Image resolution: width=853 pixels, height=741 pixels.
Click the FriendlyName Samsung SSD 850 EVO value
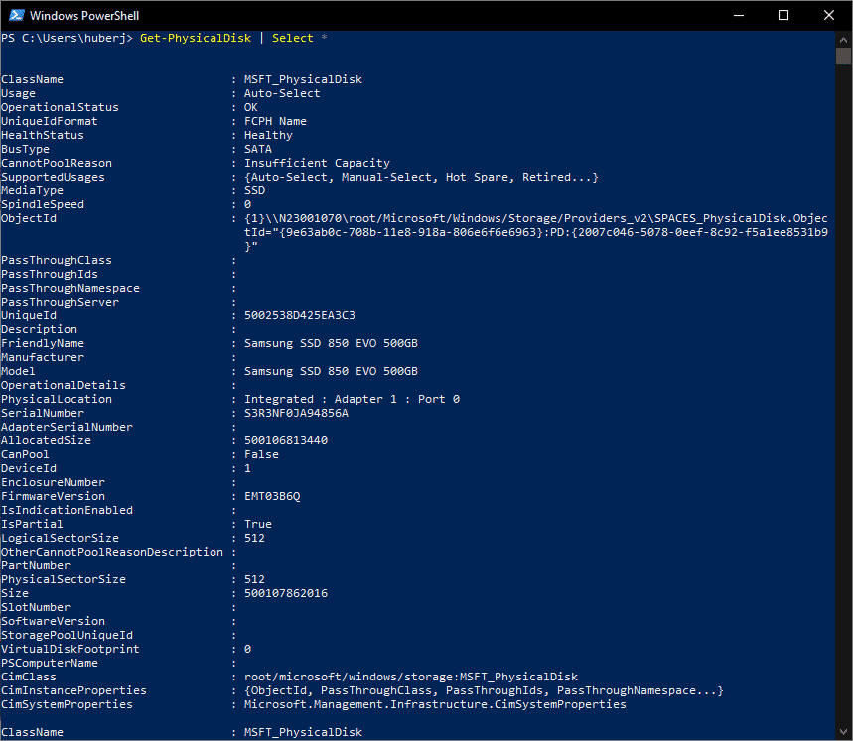(331, 343)
